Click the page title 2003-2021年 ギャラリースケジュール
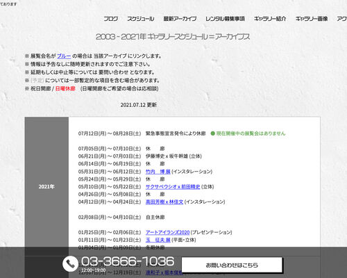 [173, 37]
